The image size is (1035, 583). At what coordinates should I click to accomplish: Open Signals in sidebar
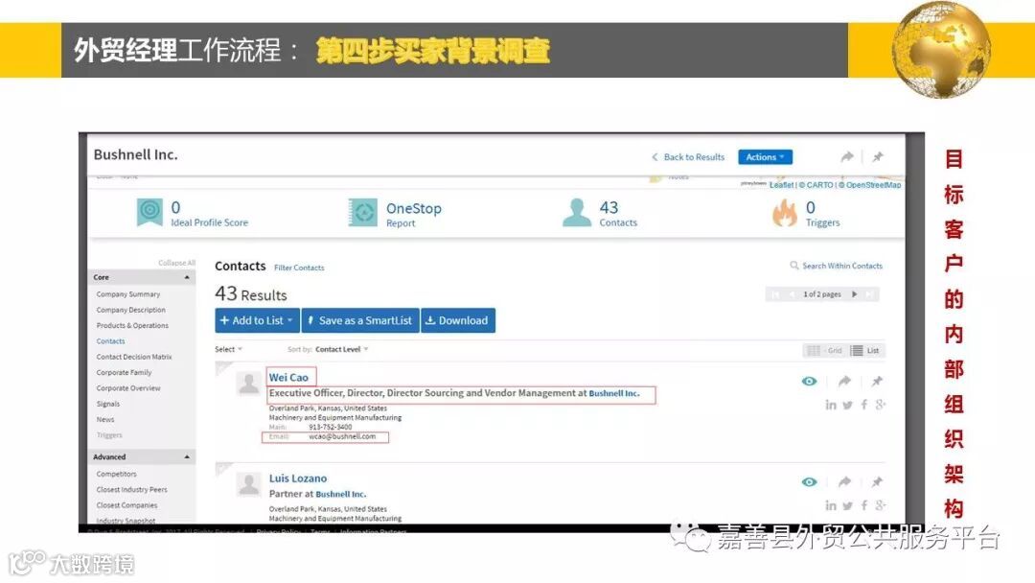coord(108,404)
